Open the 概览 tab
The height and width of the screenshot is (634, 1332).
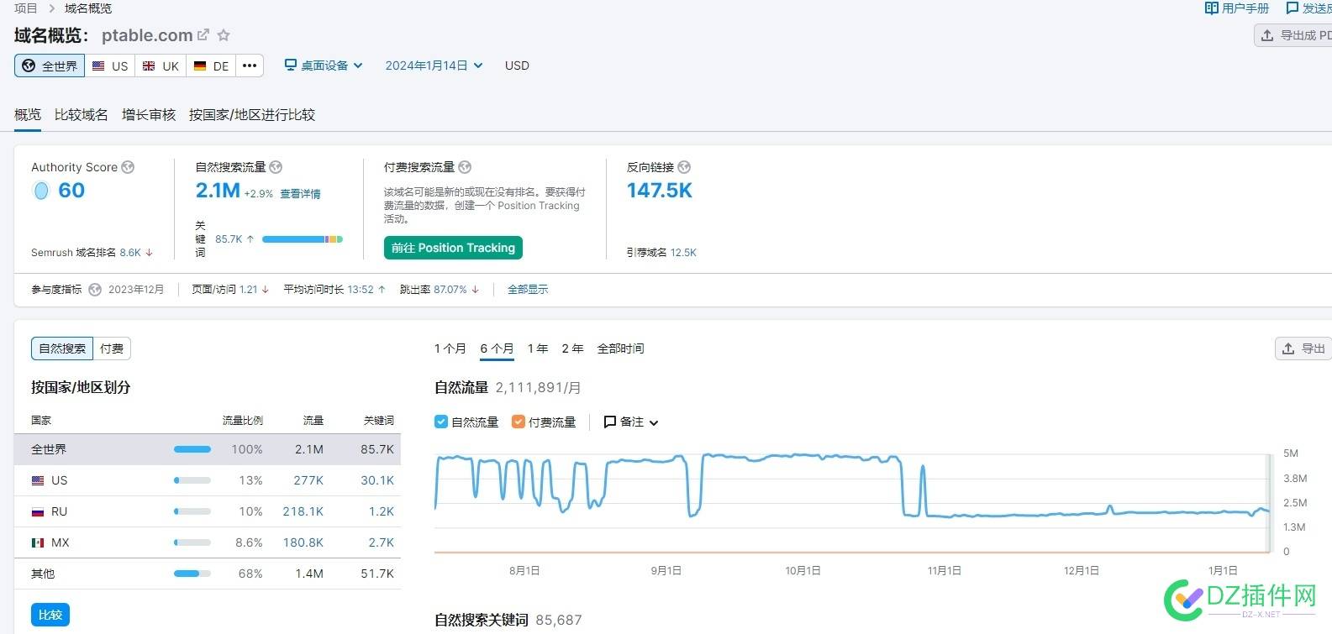click(x=28, y=114)
